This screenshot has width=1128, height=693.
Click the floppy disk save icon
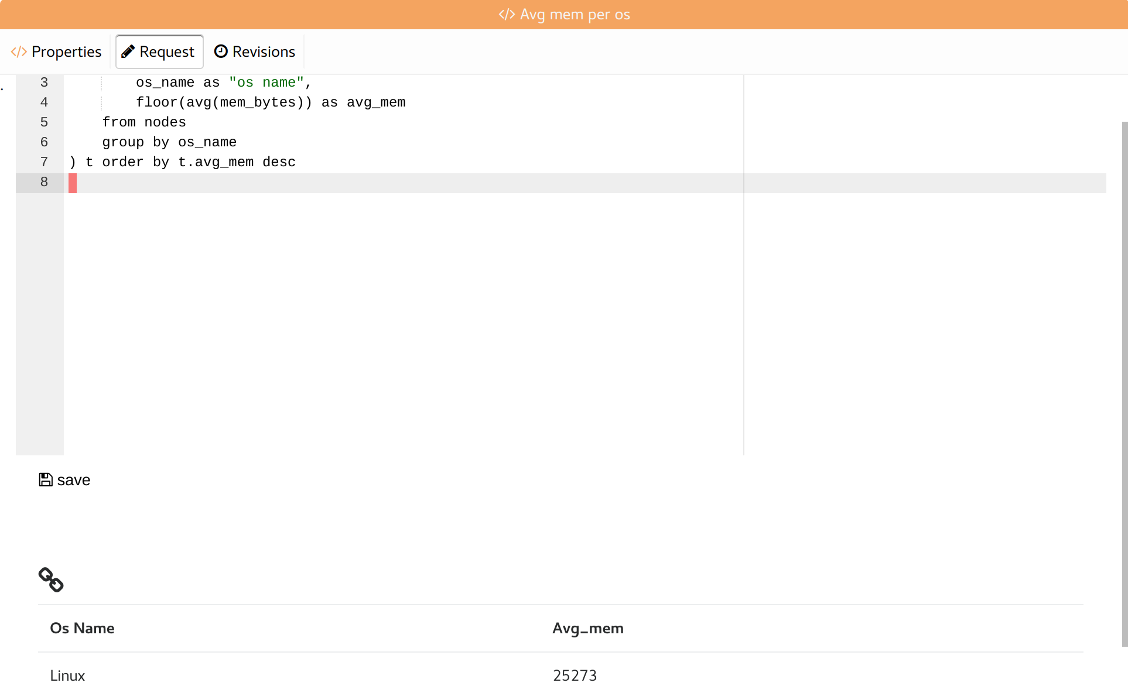click(x=46, y=480)
